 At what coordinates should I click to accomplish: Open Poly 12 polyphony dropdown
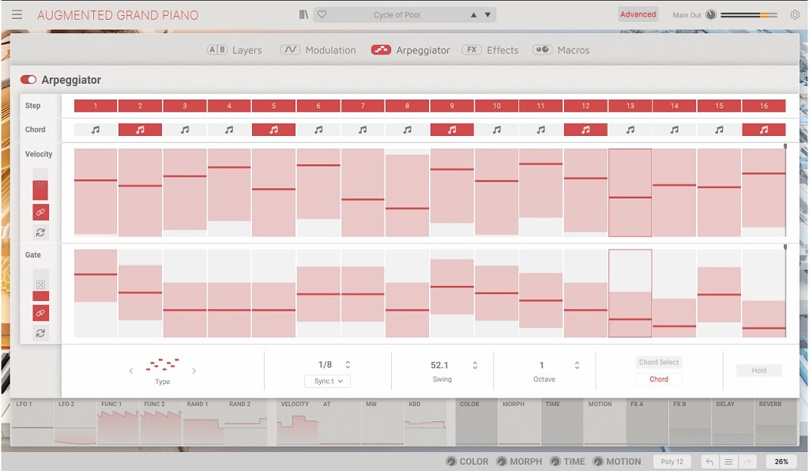[x=672, y=462]
